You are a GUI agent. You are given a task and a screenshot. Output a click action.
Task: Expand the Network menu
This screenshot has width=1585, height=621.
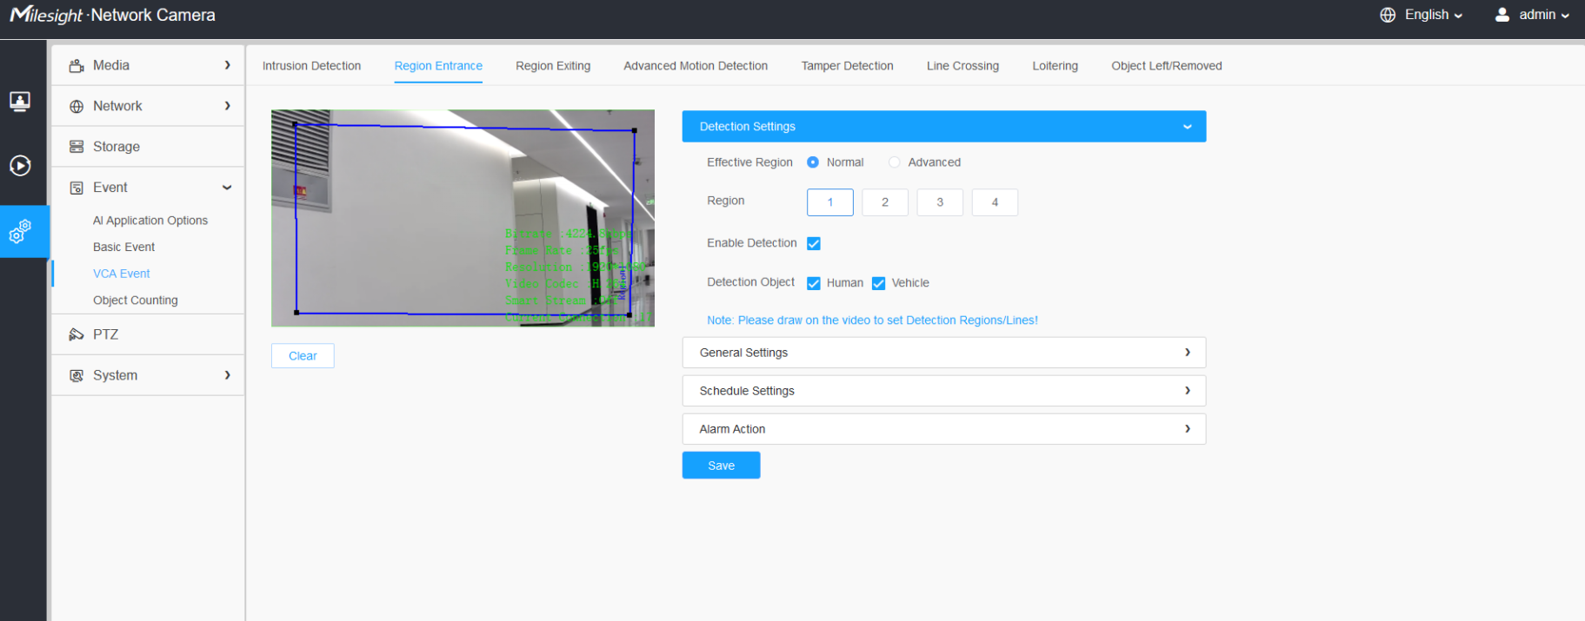(148, 106)
